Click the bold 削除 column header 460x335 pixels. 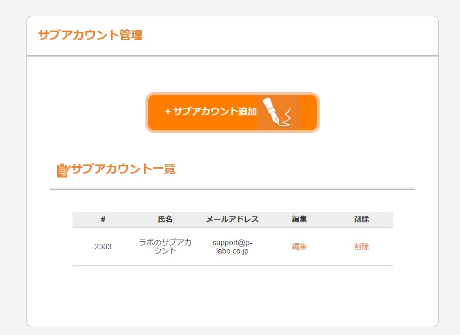coord(361,219)
